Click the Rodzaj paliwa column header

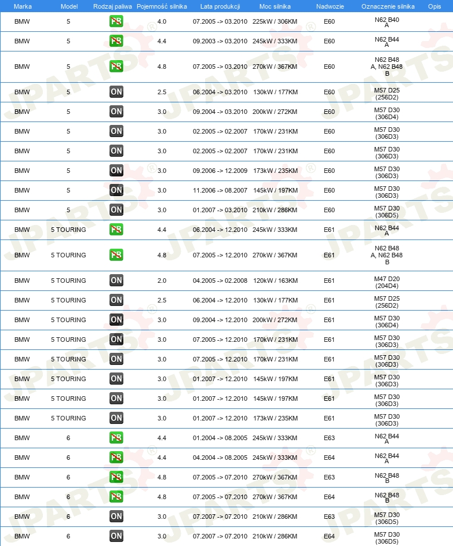(x=112, y=6)
